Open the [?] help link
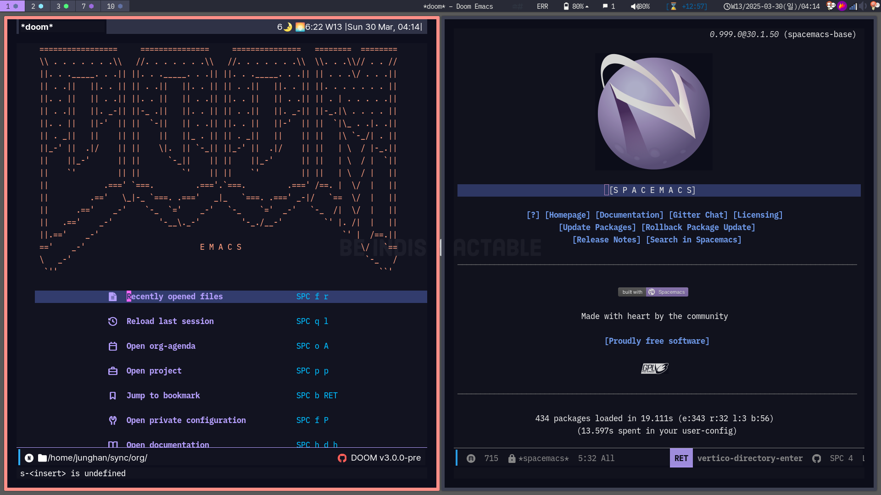This screenshot has width=881, height=495. tap(533, 215)
